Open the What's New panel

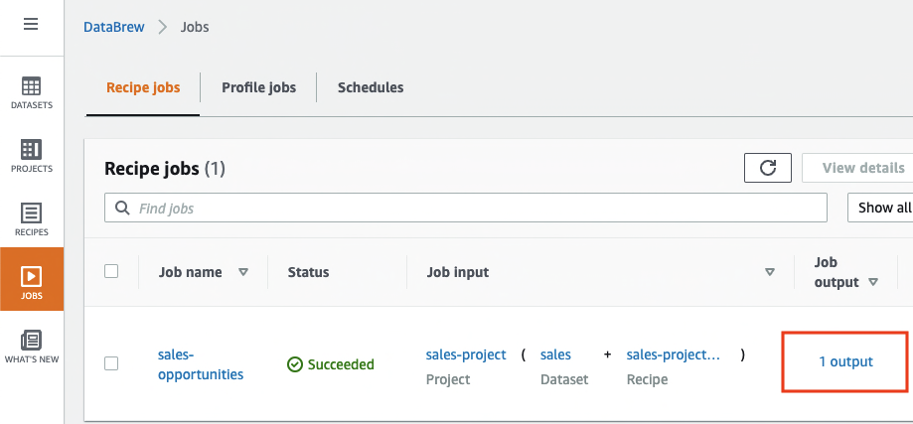tap(31, 346)
